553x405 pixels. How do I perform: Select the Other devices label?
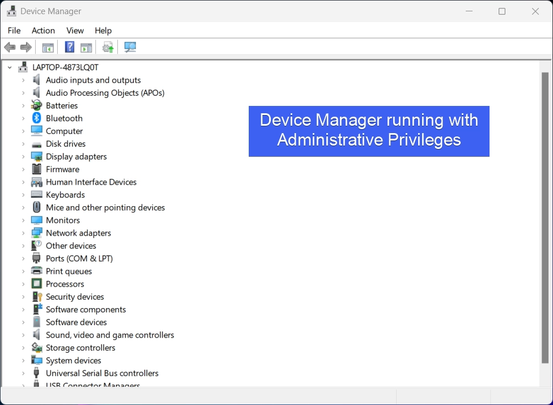pos(71,246)
